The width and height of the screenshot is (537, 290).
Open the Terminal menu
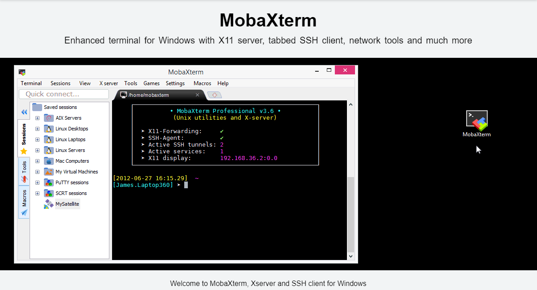pos(31,83)
